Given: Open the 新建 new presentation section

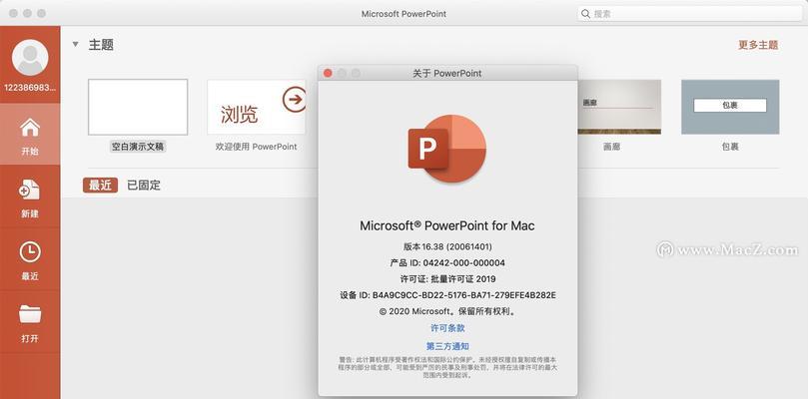Looking at the screenshot, I should click(x=30, y=198).
